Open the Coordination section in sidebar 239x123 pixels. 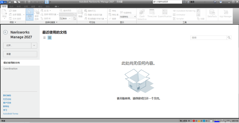coord(10,69)
